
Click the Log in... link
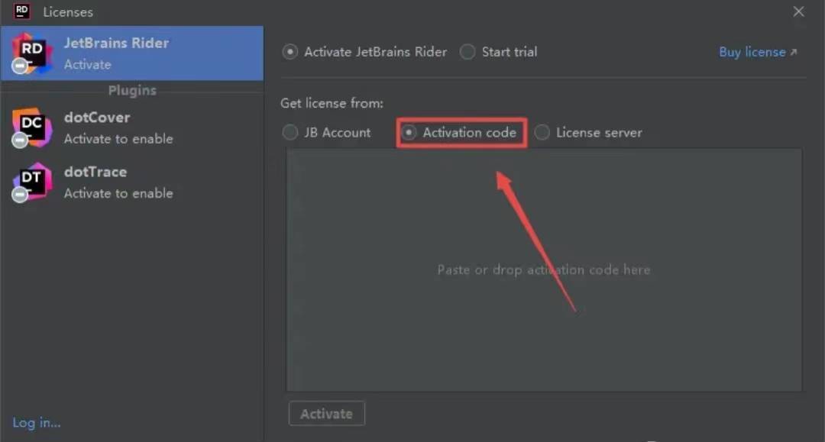(x=37, y=423)
